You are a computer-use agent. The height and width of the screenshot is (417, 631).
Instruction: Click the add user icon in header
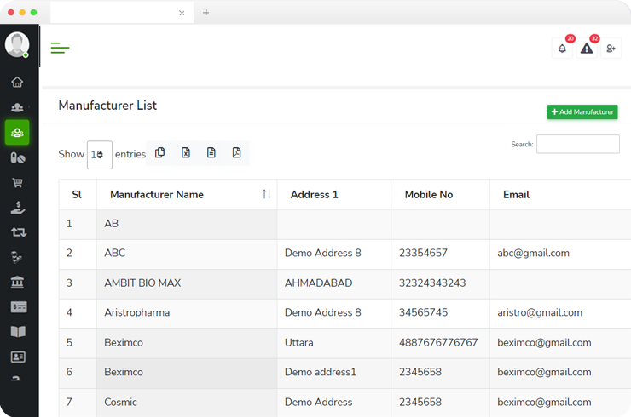[x=611, y=49]
